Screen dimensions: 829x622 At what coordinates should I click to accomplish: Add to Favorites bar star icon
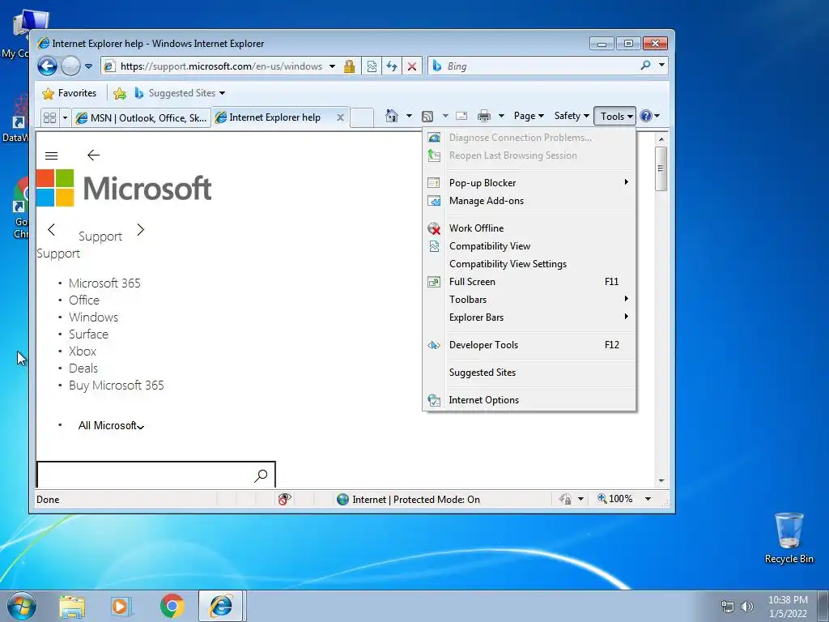point(120,93)
